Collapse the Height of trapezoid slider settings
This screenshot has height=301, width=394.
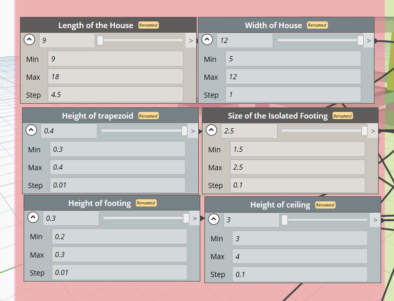pyautogui.click(x=31, y=130)
